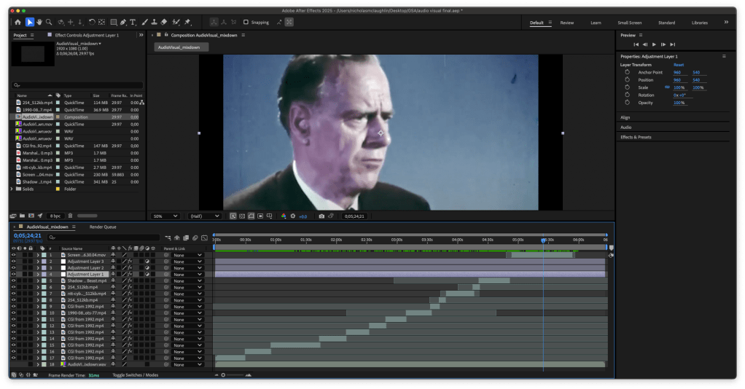
Task: Click the Take Snapshot camera icon
Action: pyautogui.click(x=321, y=216)
